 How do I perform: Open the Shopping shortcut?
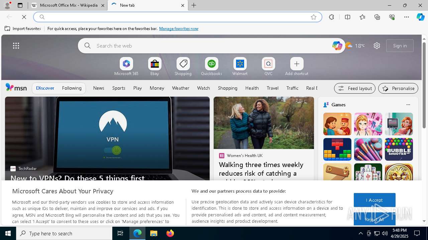tap(183, 66)
